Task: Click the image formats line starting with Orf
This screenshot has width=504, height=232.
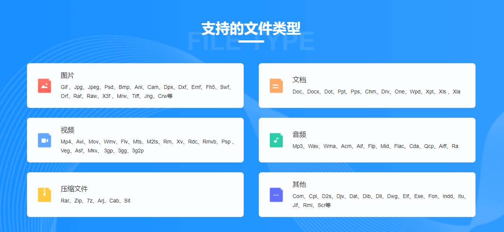Action: pyautogui.click(x=117, y=96)
